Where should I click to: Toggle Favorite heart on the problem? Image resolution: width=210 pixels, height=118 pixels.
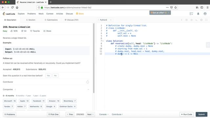(x=35, y=31)
